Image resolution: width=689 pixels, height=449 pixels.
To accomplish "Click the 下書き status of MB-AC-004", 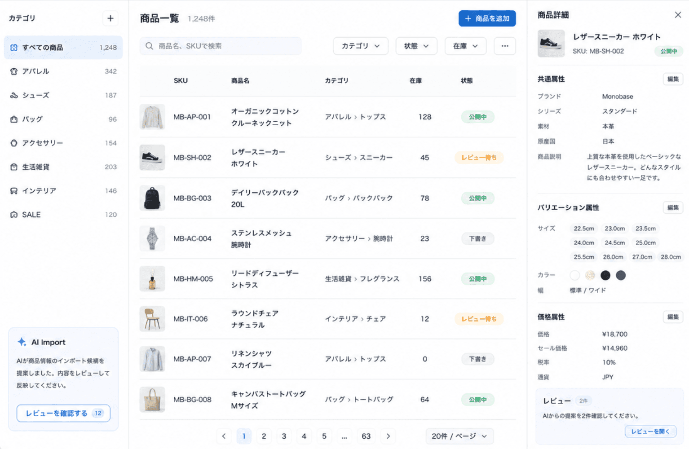I will (477, 238).
